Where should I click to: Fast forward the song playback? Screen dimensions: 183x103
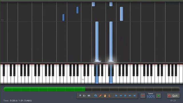130,96
